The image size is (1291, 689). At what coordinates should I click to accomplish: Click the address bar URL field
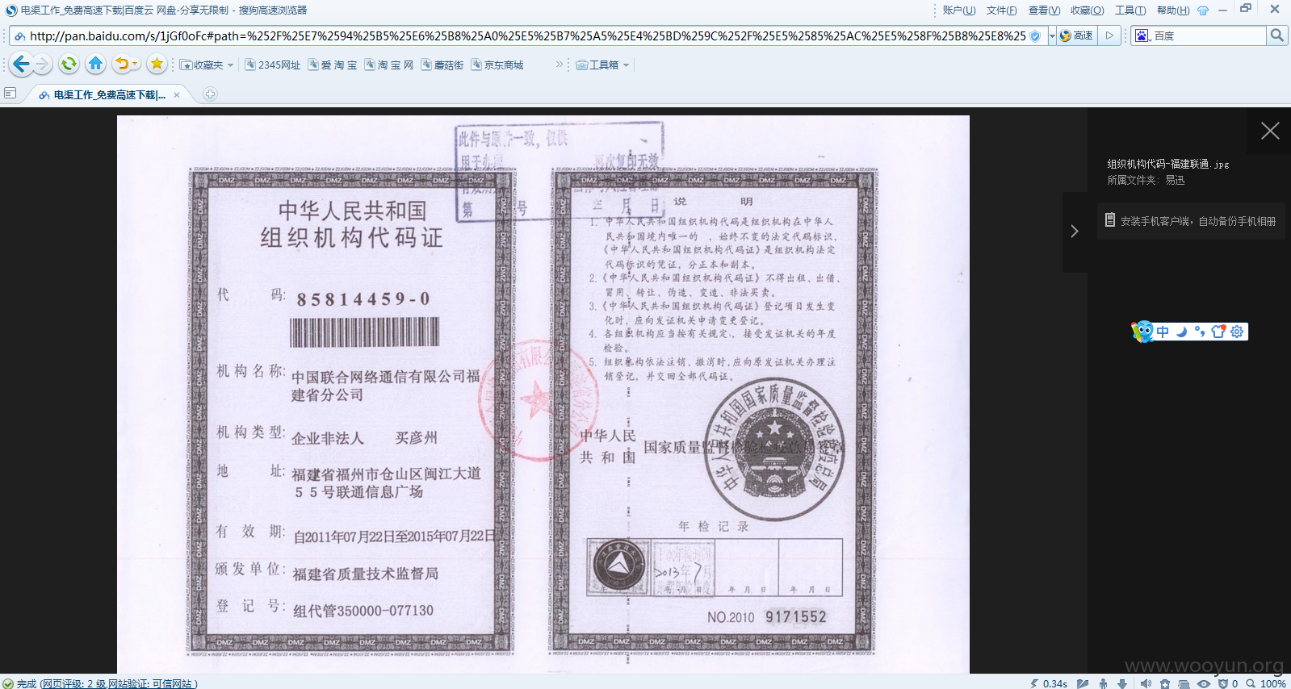(x=527, y=35)
